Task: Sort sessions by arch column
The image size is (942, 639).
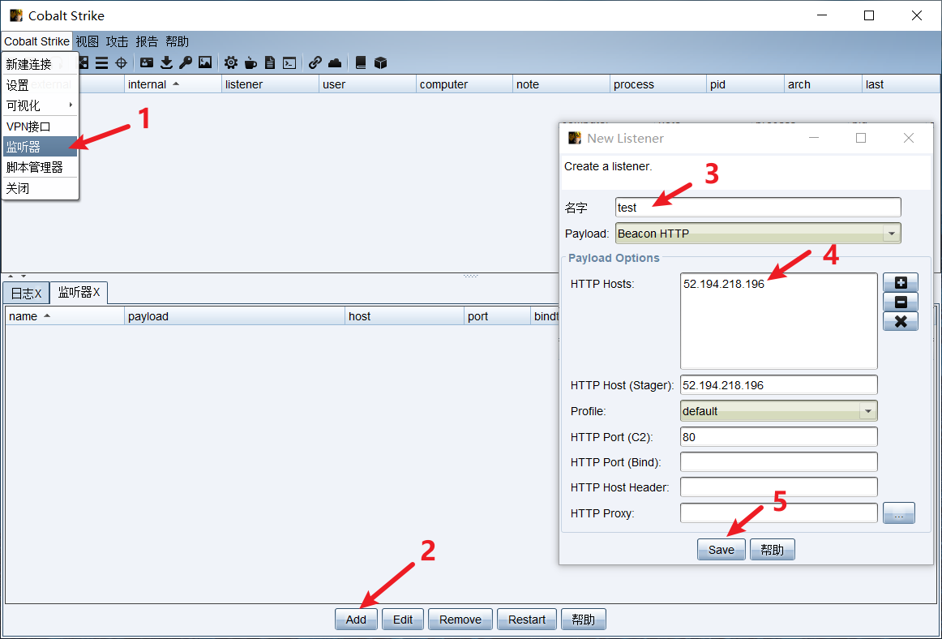Action: 823,84
